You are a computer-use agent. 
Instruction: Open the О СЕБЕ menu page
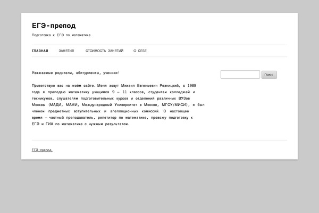click(x=140, y=51)
